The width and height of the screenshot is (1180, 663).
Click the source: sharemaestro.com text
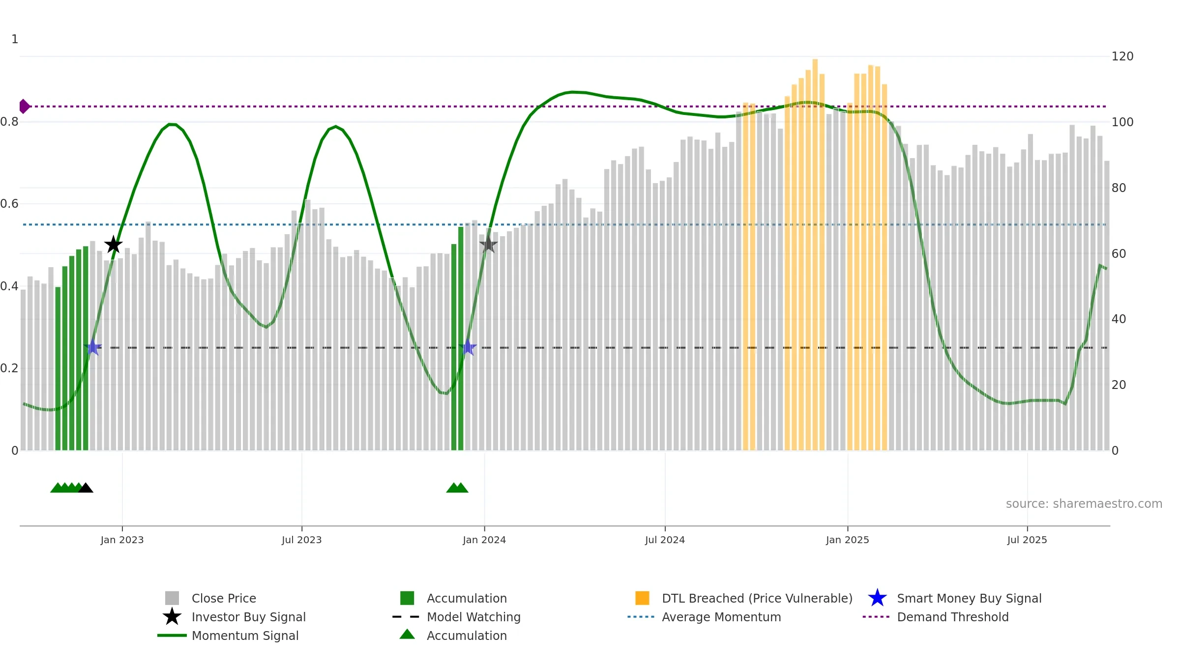(1084, 503)
